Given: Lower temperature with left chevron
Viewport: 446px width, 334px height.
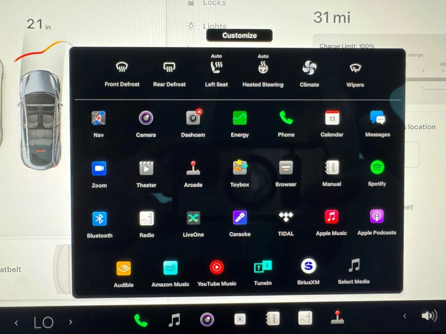Looking at the screenshot, I should coord(16,323).
